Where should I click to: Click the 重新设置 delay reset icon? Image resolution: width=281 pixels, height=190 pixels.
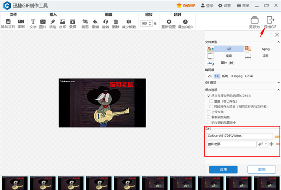(169, 21)
